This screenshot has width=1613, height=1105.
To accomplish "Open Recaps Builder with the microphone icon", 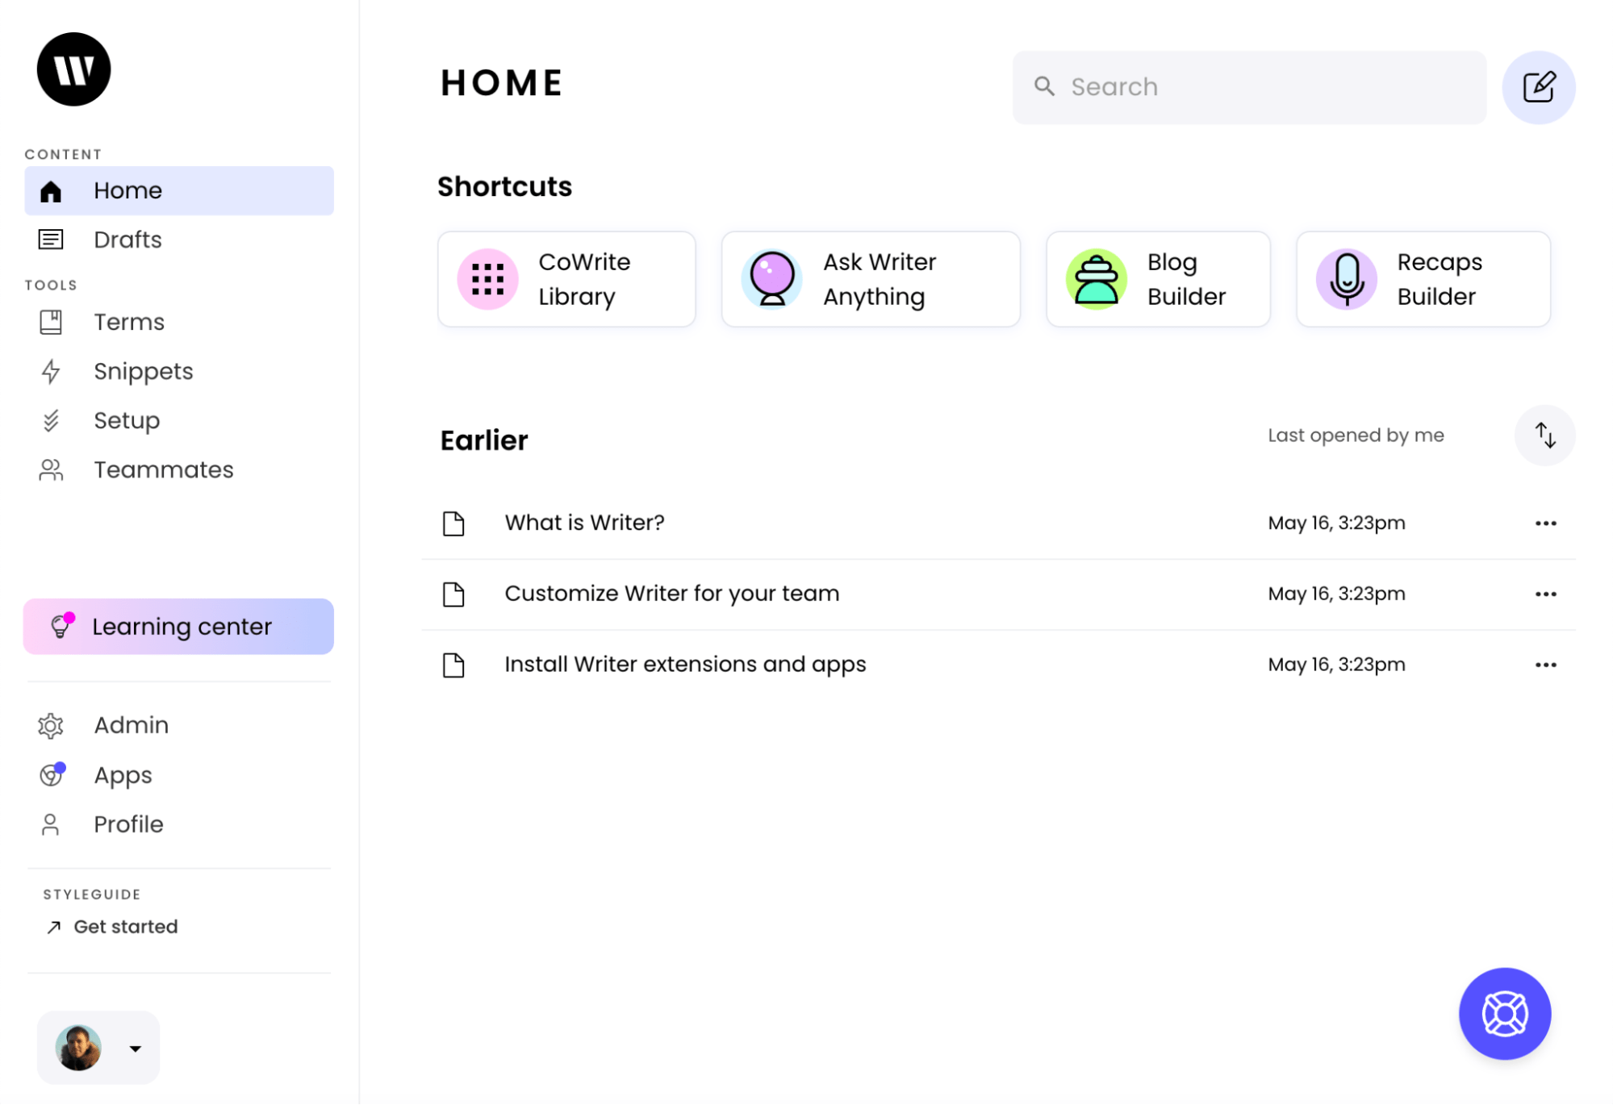I will click(x=1346, y=278).
